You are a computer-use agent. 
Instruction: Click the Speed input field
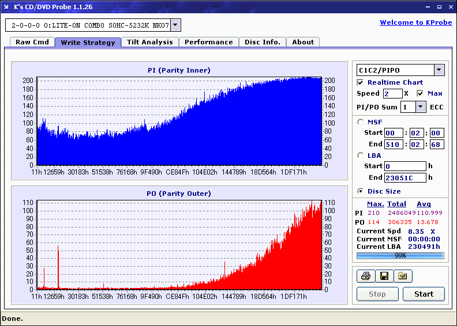[392, 93]
